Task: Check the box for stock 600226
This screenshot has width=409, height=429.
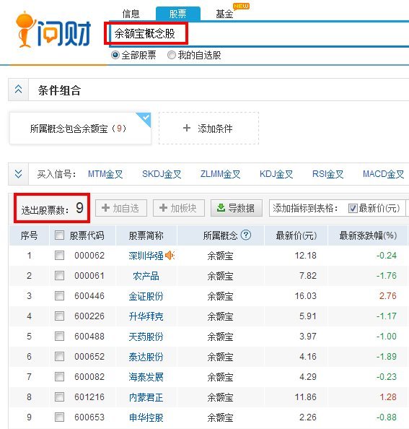Action: (59, 316)
